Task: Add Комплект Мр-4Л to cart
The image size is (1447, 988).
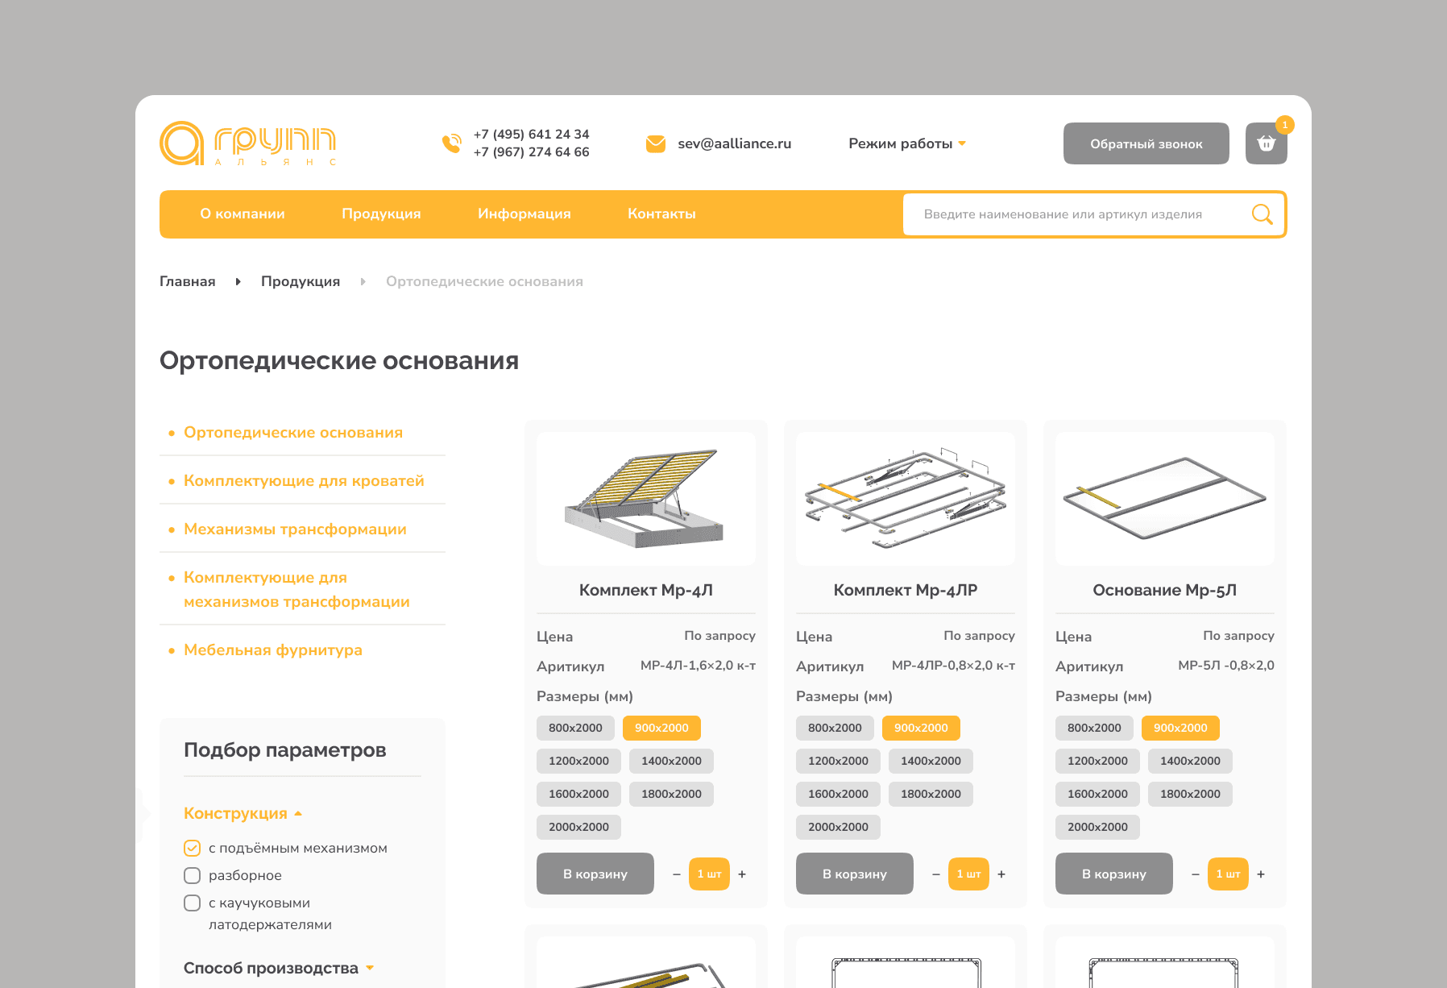Action: point(595,874)
